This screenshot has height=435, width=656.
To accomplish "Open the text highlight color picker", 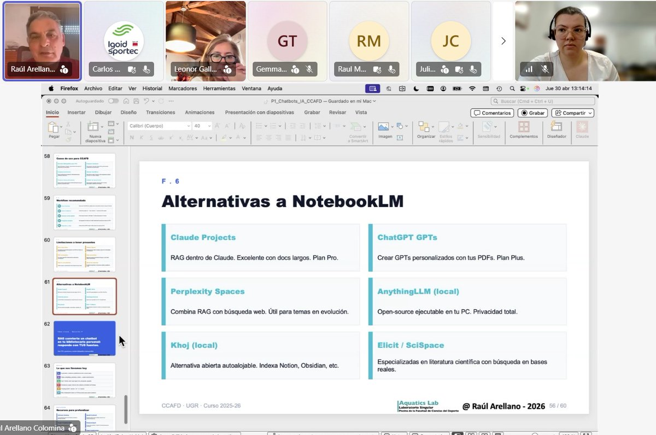I will coord(224,138).
